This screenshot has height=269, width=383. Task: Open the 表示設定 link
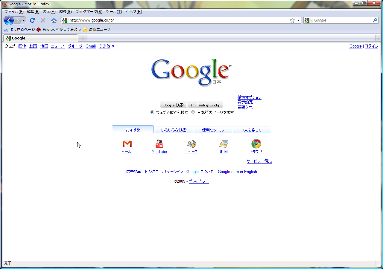pyautogui.click(x=245, y=102)
